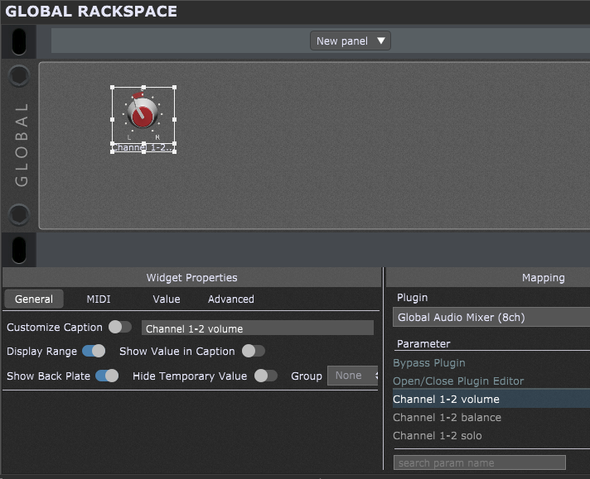Open the Group dropdown set to None
The width and height of the screenshot is (590, 479).
(353, 376)
